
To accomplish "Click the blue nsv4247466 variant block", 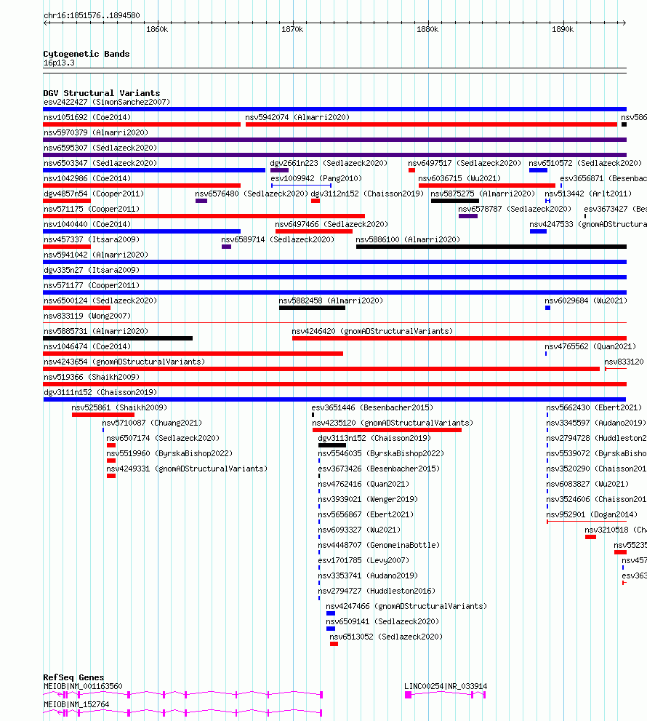I will (x=330, y=613).
